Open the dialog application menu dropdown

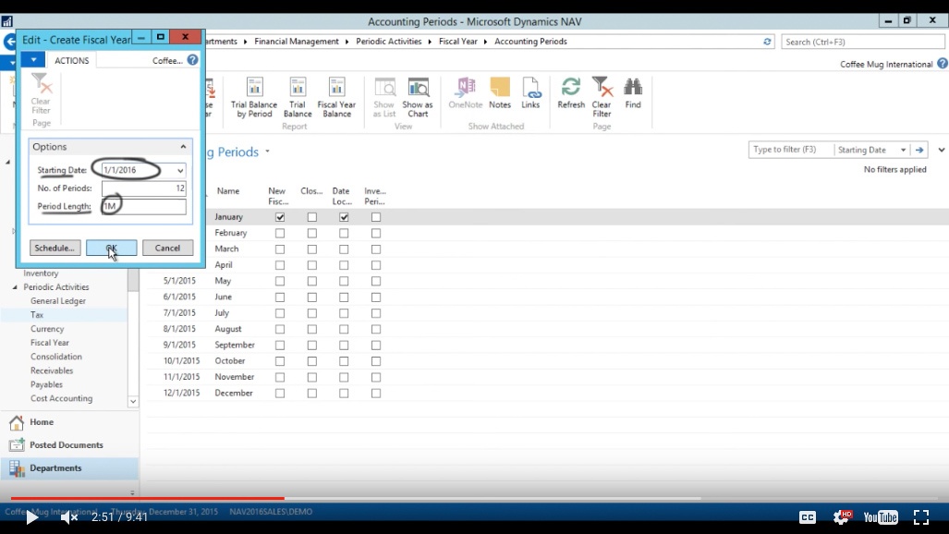33,60
